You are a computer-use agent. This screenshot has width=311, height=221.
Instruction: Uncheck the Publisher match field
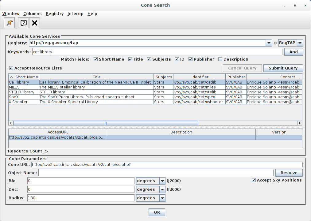[190, 59]
